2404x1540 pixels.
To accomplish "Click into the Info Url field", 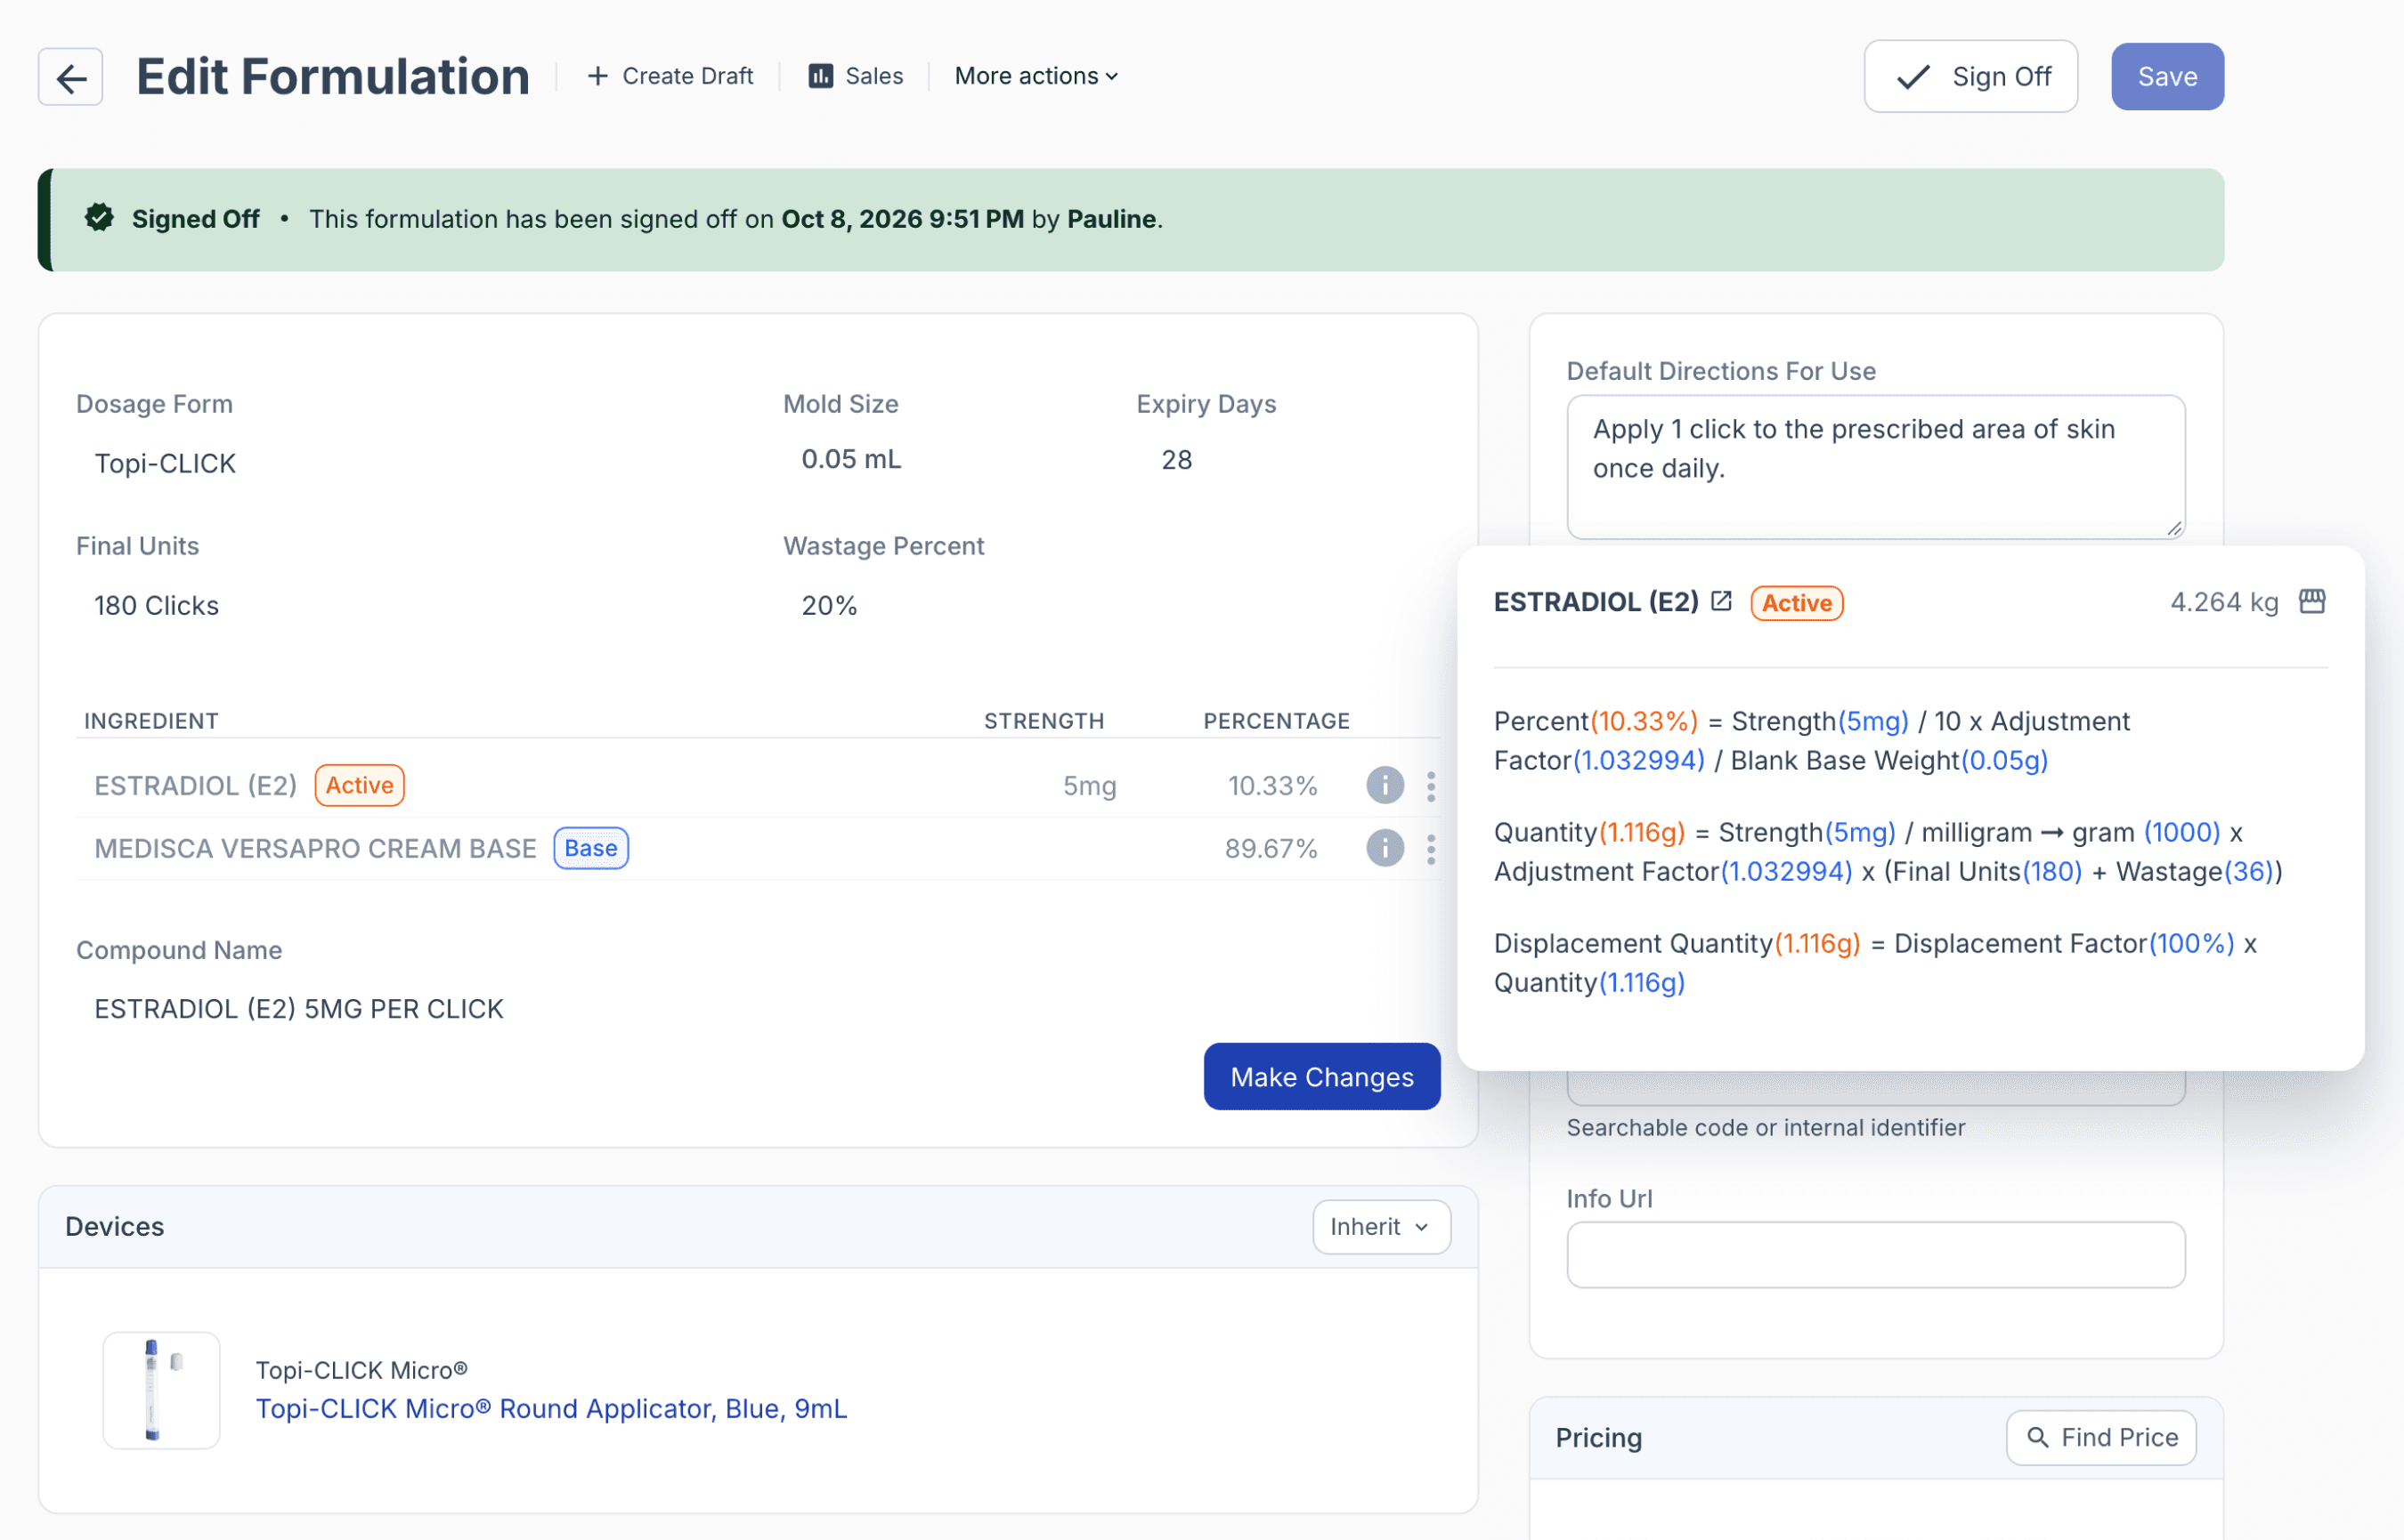I will click(1875, 1255).
